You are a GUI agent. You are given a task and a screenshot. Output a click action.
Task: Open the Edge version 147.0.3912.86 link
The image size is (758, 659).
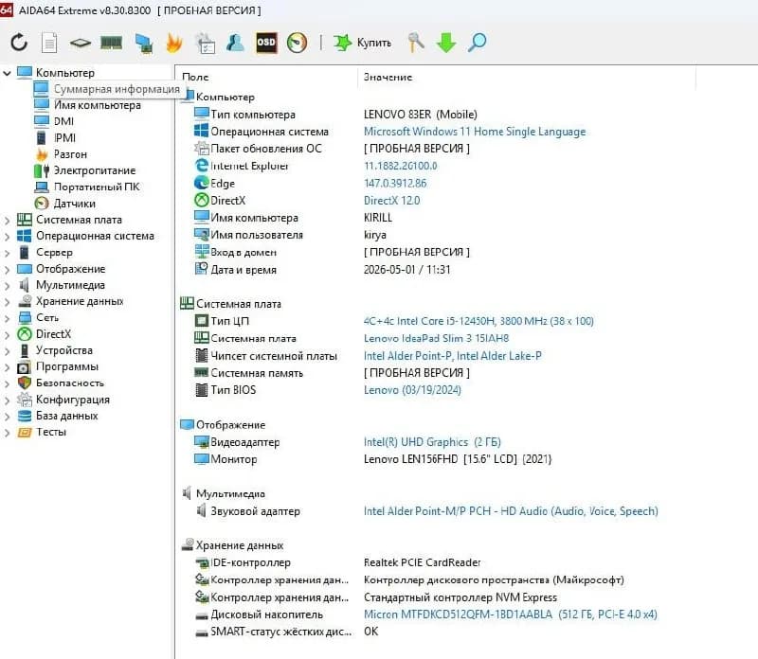395,183
